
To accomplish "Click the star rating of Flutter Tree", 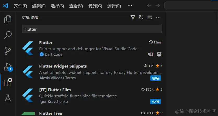I will (x=159, y=113).
